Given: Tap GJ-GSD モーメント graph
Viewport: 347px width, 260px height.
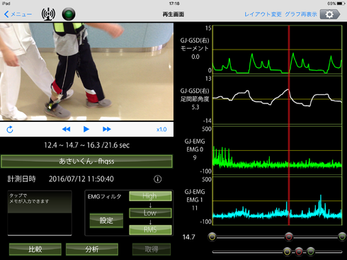Looking at the screenshot, I should (x=278, y=50).
